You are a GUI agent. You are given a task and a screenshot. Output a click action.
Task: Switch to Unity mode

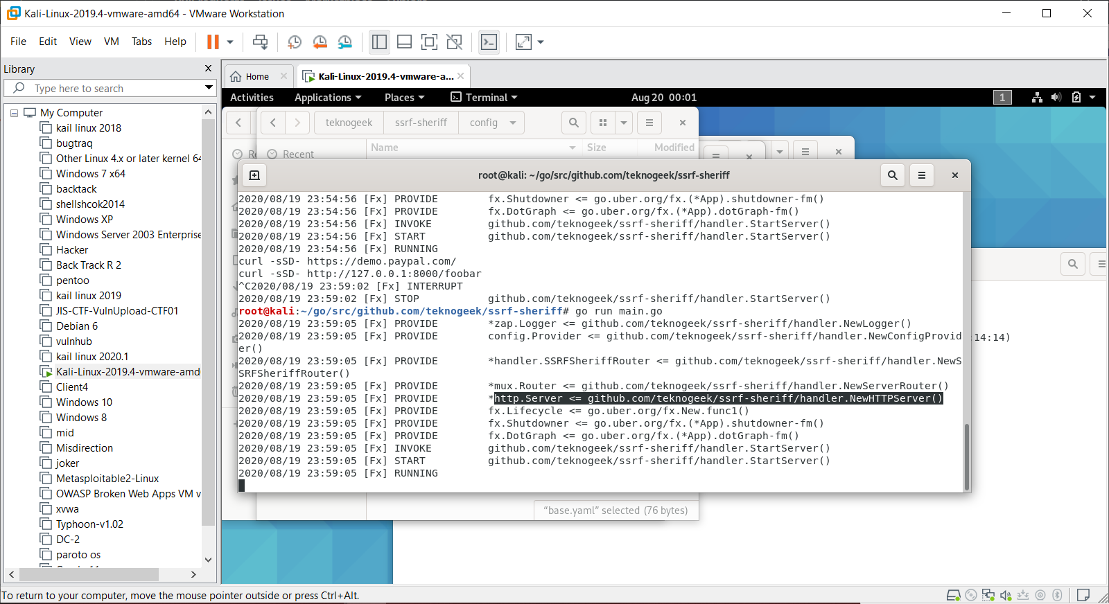click(x=454, y=42)
